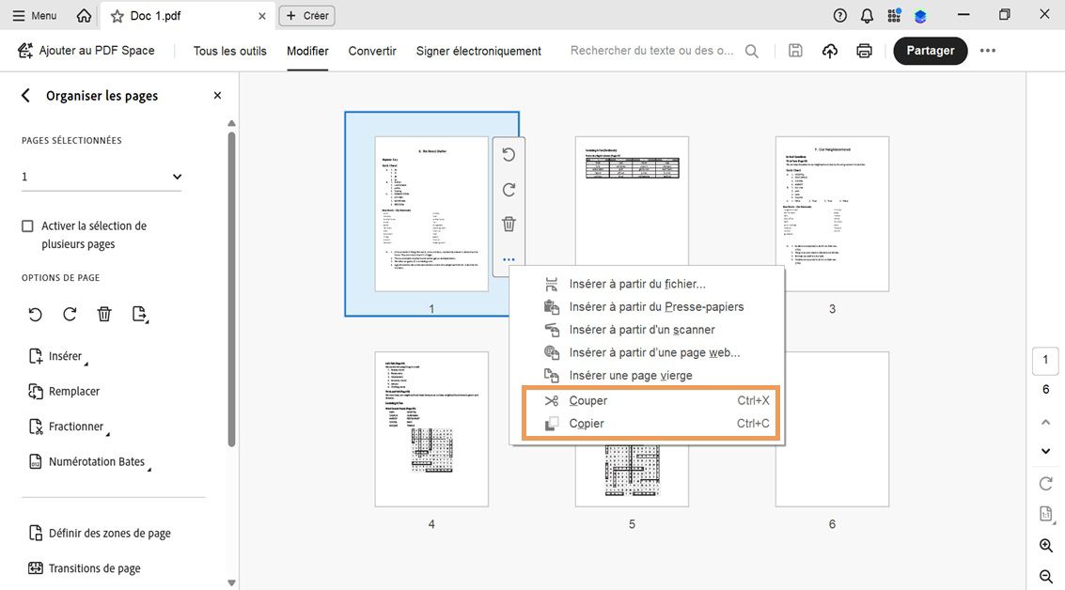
Task: Switch to the Convertir tab
Action: [x=371, y=51]
